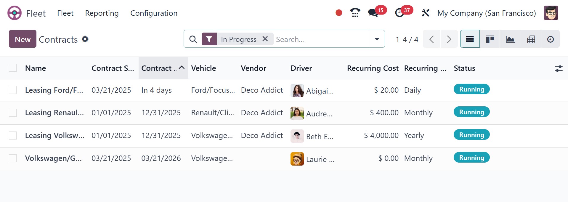Expand the search options dropdown arrow
The image size is (568, 202).
tap(377, 39)
